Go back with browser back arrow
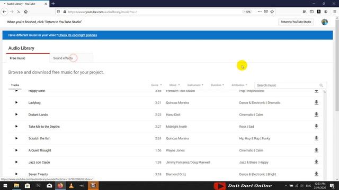 click(5, 12)
